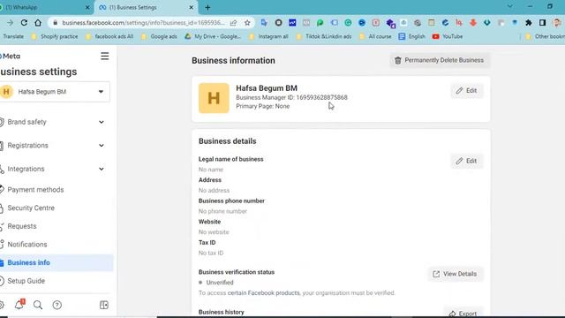Click the Meta logo
565x318 pixels.
point(10,56)
